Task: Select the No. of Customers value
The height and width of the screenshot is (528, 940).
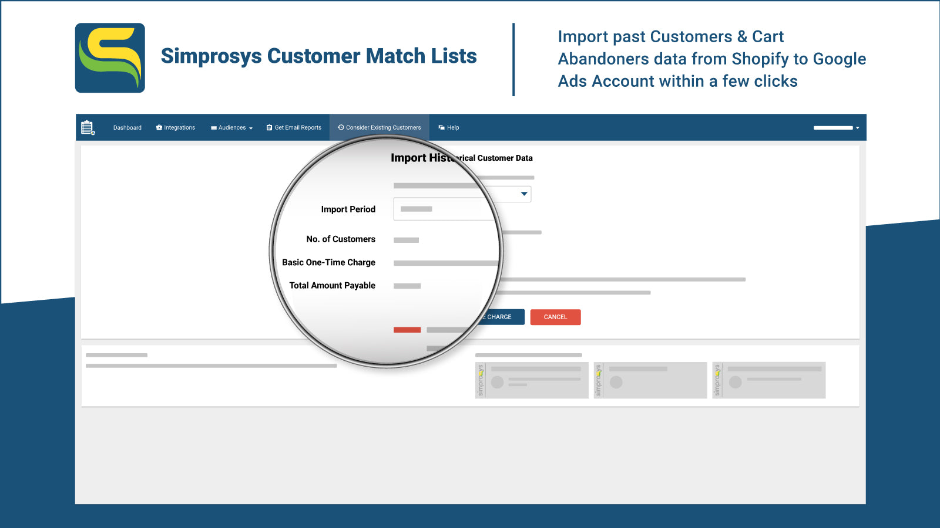Action: tap(407, 239)
